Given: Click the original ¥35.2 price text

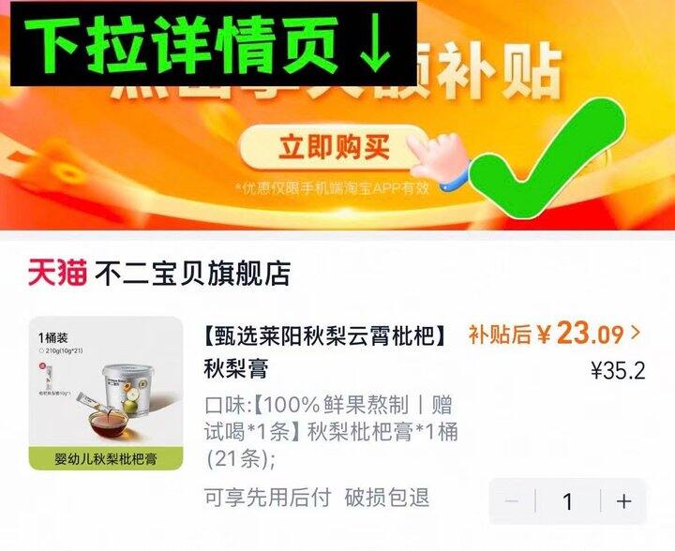Looking at the screenshot, I should coord(618,370).
